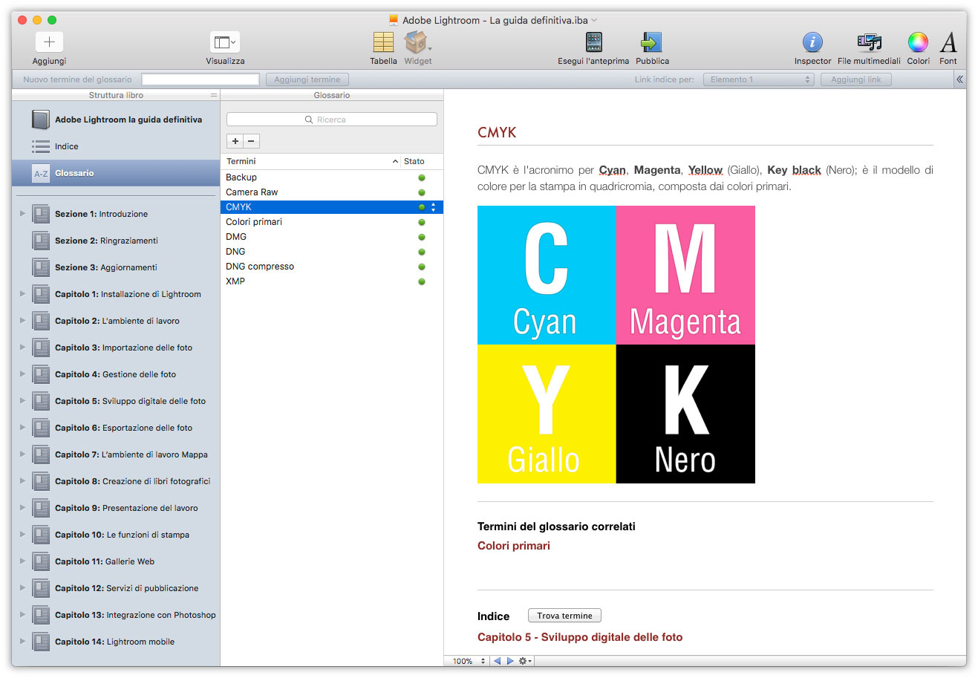
Task: Open the Font panel icon
Action: coord(948,42)
